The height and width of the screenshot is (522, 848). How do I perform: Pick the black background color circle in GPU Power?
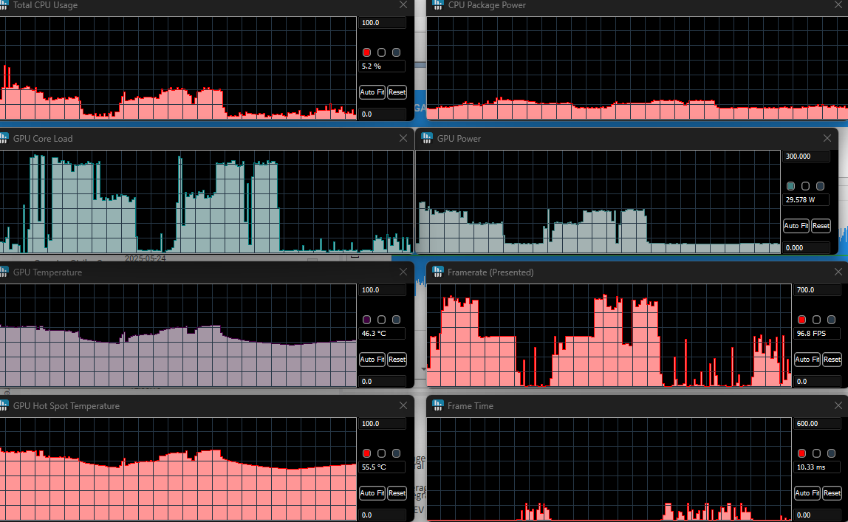(x=805, y=186)
